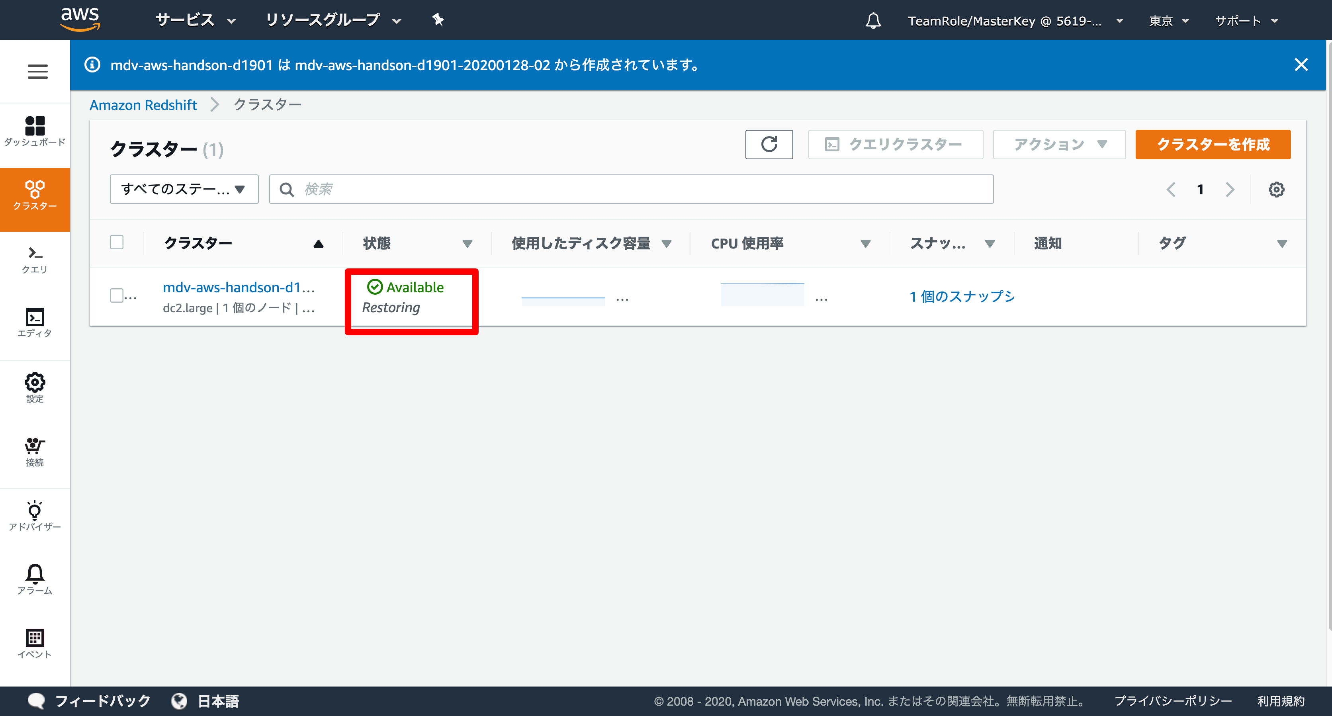Image resolution: width=1332 pixels, height=716 pixels.
Task: Open アドバイザー in the sidebar
Action: (35, 515)
